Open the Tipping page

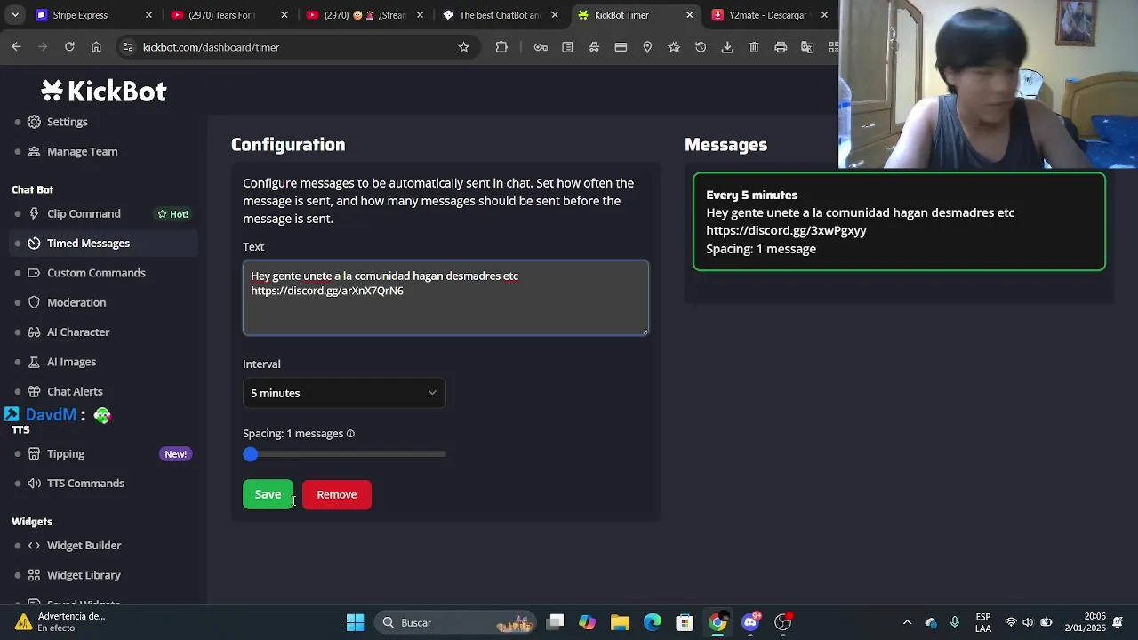pos(66,453)
